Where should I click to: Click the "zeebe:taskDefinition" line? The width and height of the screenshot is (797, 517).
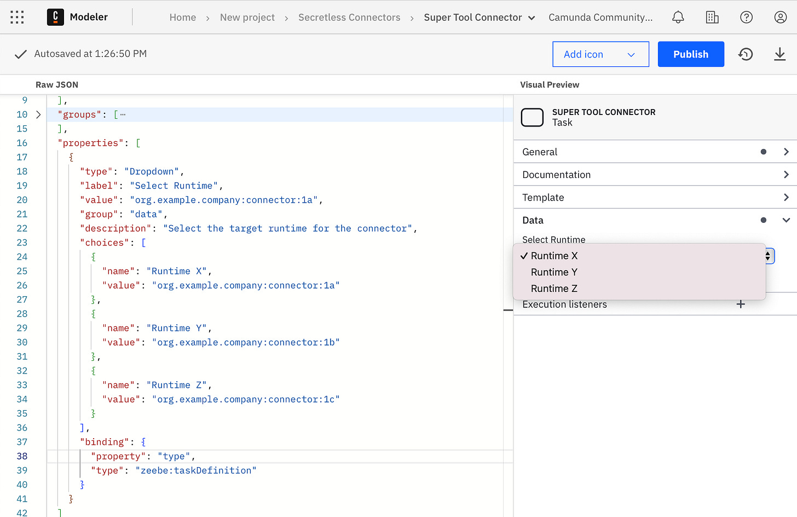pos(174,470)
